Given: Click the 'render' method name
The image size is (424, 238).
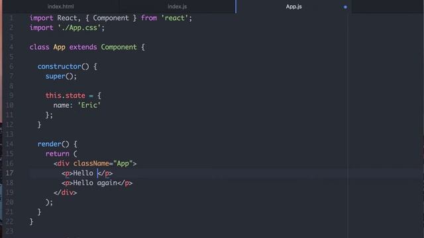Looking at the screenshot, I should (x=50, y=144).
